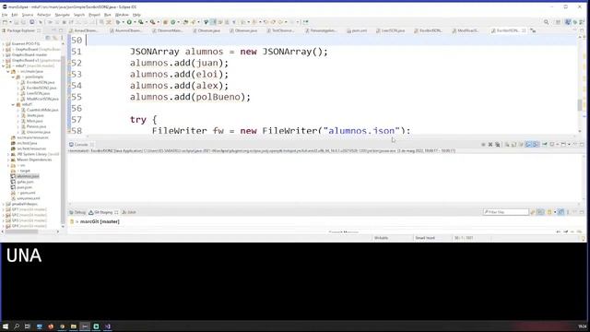Select Unicornio.java in the tree
Image resolution: width=590 pixels, height=332 pixels.
pos(36,132)
